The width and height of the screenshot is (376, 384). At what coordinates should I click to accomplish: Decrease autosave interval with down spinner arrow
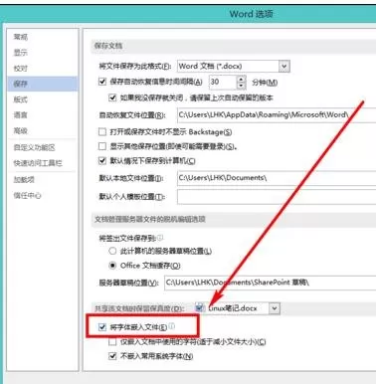[x=242, y=86]
